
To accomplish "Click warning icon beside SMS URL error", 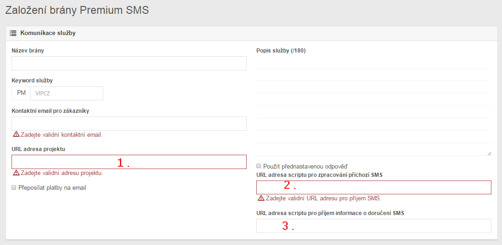I will tap(261, 198).
